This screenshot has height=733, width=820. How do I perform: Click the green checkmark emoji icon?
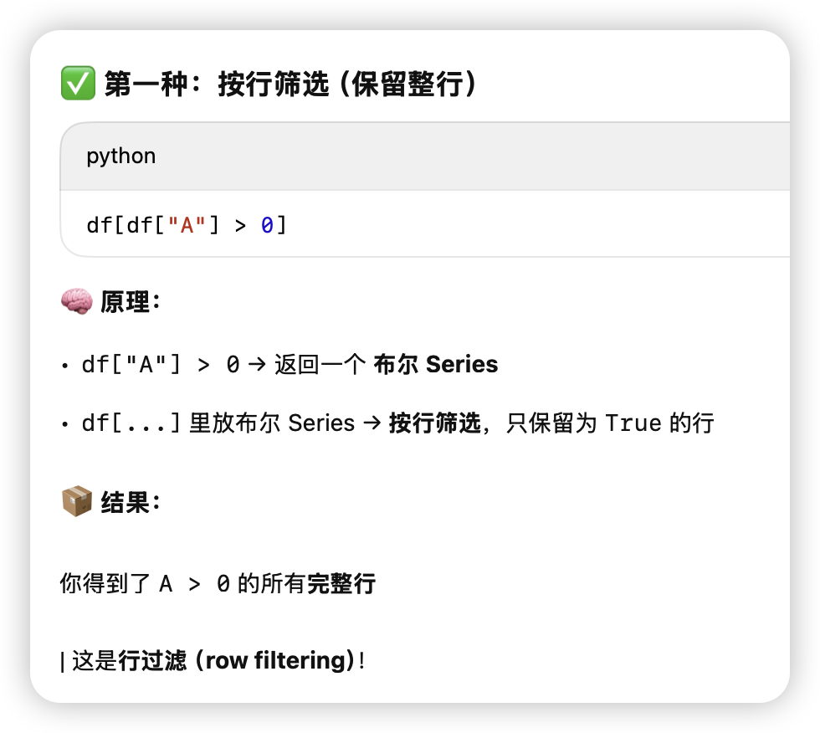pos(78,83)
